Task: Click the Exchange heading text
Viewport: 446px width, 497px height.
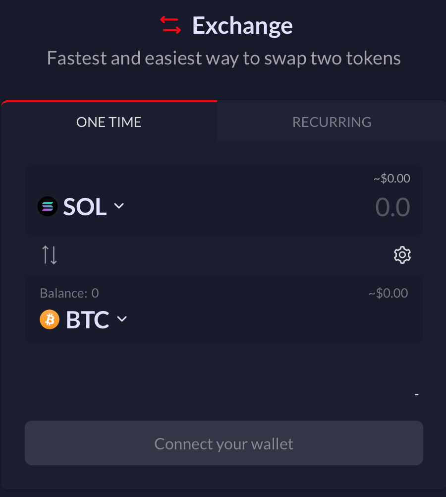Action: click(242, 25)
